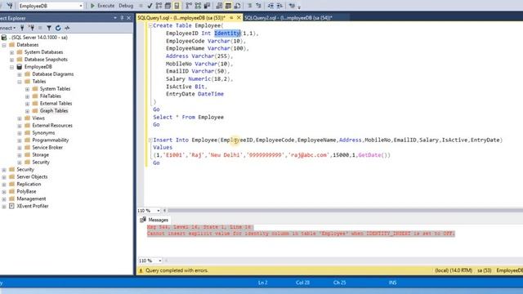This screenshot has height=294, width=523.
Task: Select the XEvent Profiler item
Action: [x=33, y=206]
